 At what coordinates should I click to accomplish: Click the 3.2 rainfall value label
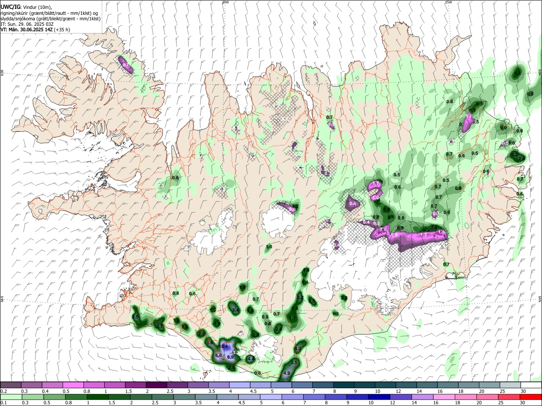click(x=300, y=298)
